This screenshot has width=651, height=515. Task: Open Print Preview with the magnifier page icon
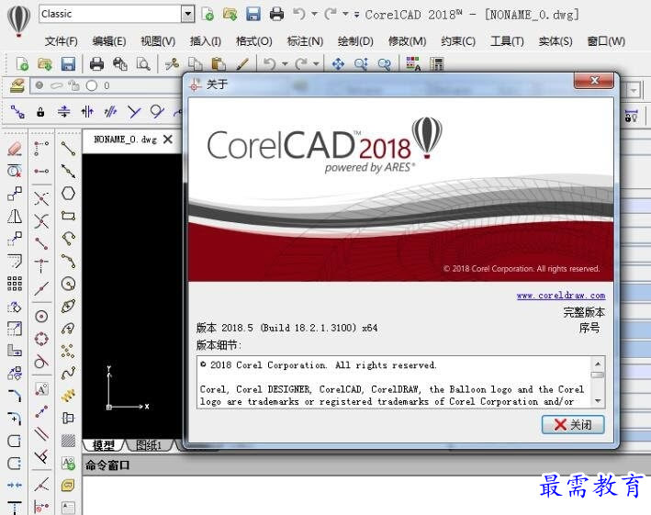pyautogui.click(x=143, y=64)
